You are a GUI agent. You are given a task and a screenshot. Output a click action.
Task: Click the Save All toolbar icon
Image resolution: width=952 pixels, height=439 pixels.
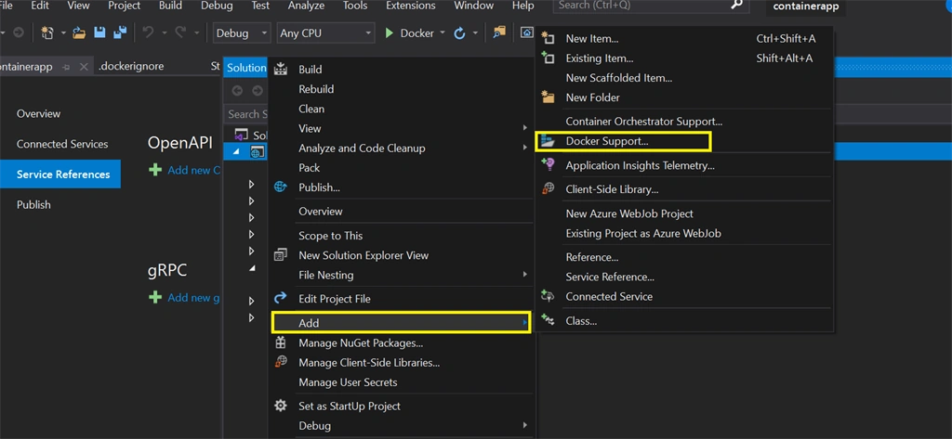click(120, 32)
